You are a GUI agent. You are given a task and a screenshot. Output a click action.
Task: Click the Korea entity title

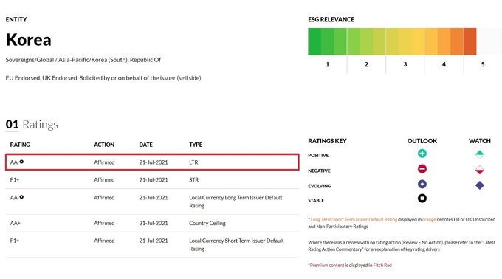coord(29,40)
